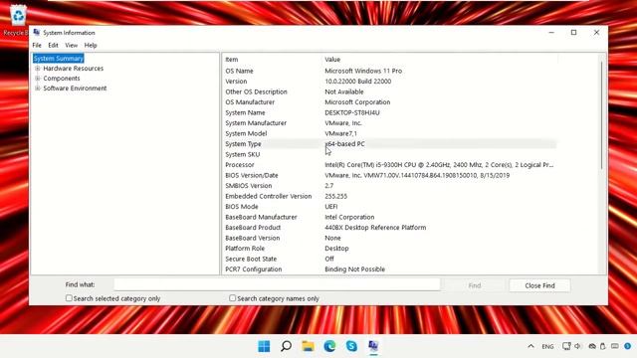Maximize the System Information window
The image size is (637, 358).
click(573, 33)
